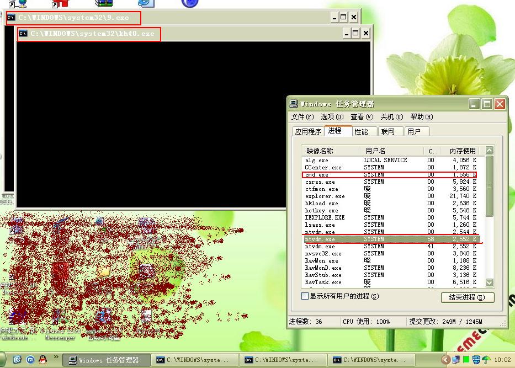Show hidden tray icons with the round arrow

coord(445,360)
